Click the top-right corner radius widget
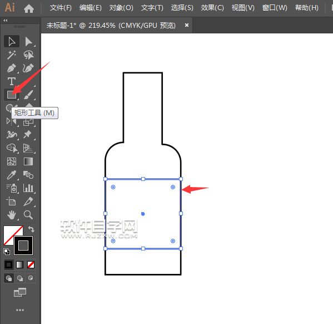 coord(173,187)
